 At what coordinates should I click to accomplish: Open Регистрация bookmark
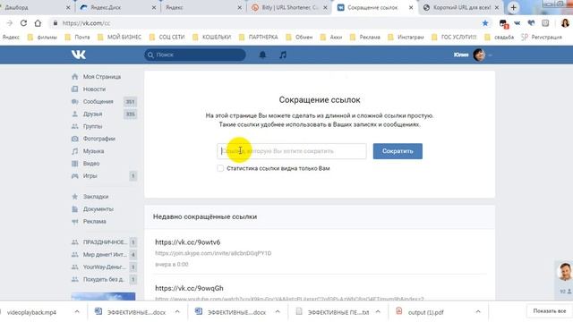coord(542,37)
